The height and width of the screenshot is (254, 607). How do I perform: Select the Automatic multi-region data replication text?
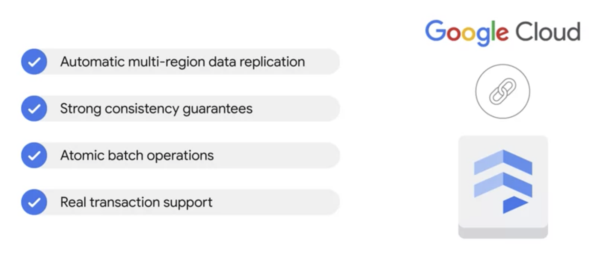(x=183, y=62)
